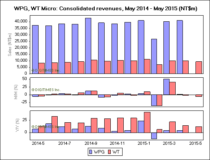The height and width of the screenshot is (160, 210).
Task: Click the WT Y/Y bar for 2015-5
Action: pos(199,130)
